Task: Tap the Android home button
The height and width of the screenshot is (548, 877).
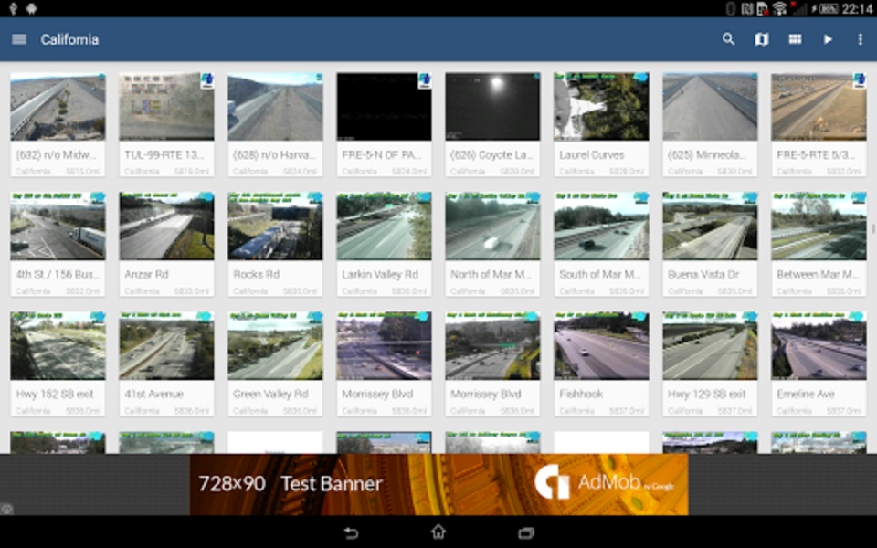Action: point(438,532)
